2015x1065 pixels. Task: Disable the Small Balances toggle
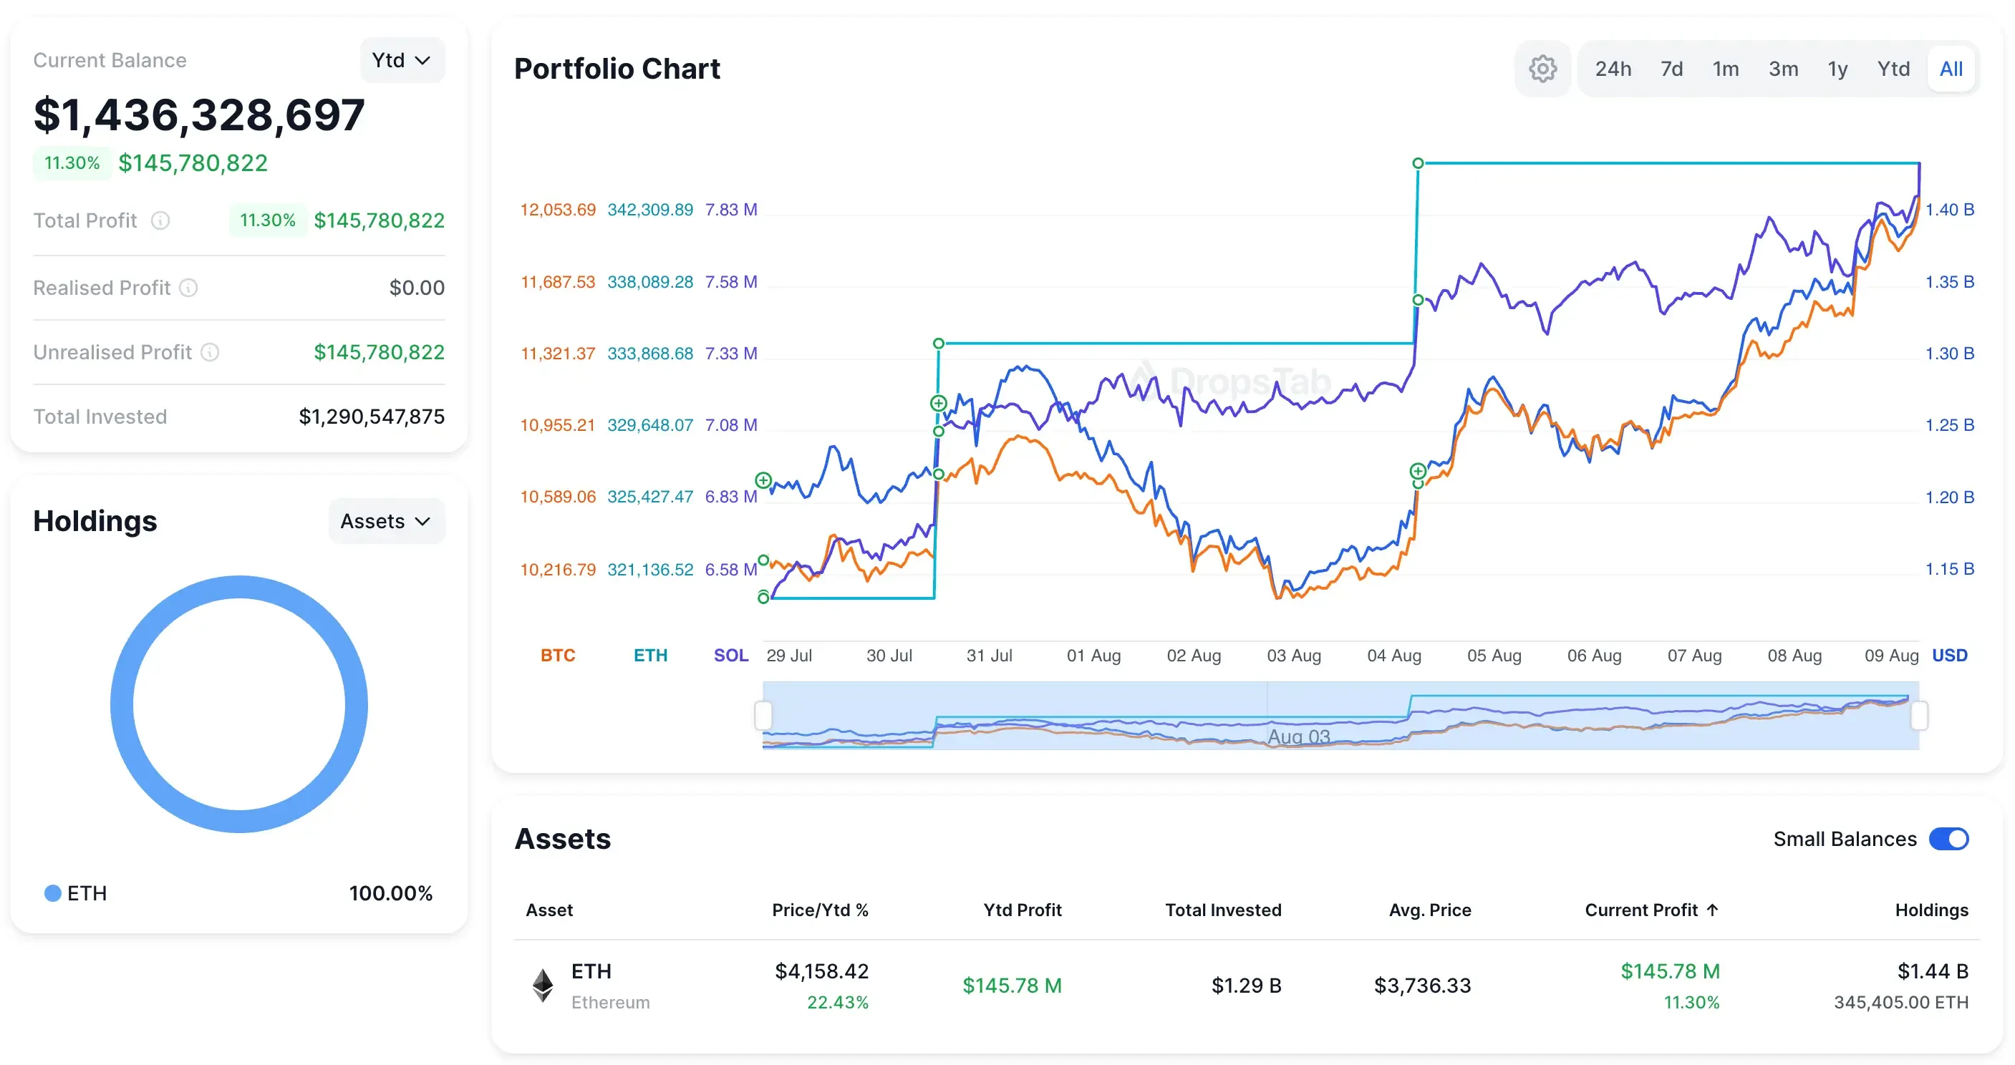1950,838
